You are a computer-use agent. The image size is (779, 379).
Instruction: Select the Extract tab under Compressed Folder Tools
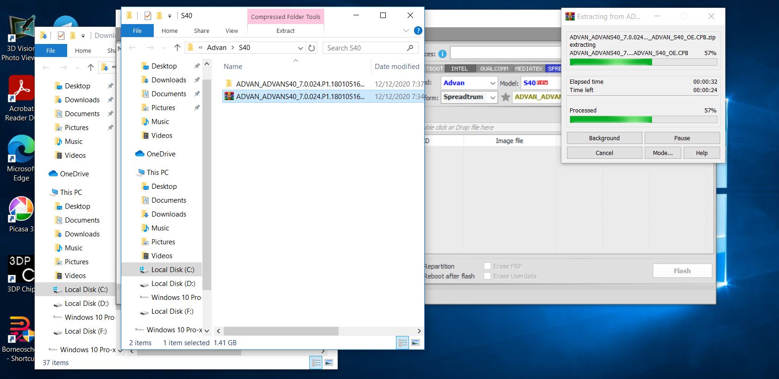[x=285, y=31]
